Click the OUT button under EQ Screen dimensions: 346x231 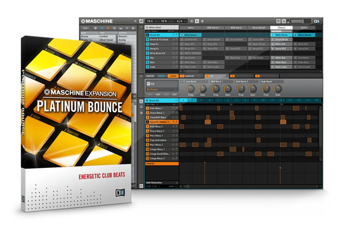174,94
